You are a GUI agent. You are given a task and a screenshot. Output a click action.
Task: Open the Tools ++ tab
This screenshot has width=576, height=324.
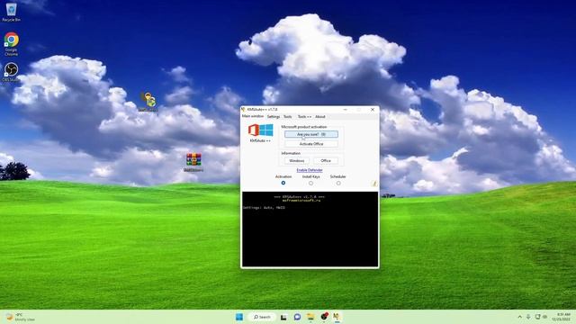click(304, 116)
